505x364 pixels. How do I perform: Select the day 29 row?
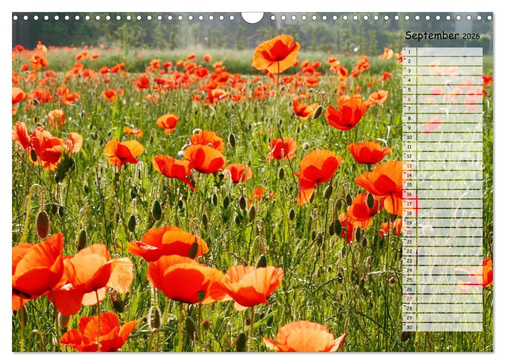442,317
